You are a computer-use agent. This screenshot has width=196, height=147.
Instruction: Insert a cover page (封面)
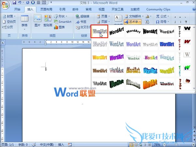tap(9, 16)
